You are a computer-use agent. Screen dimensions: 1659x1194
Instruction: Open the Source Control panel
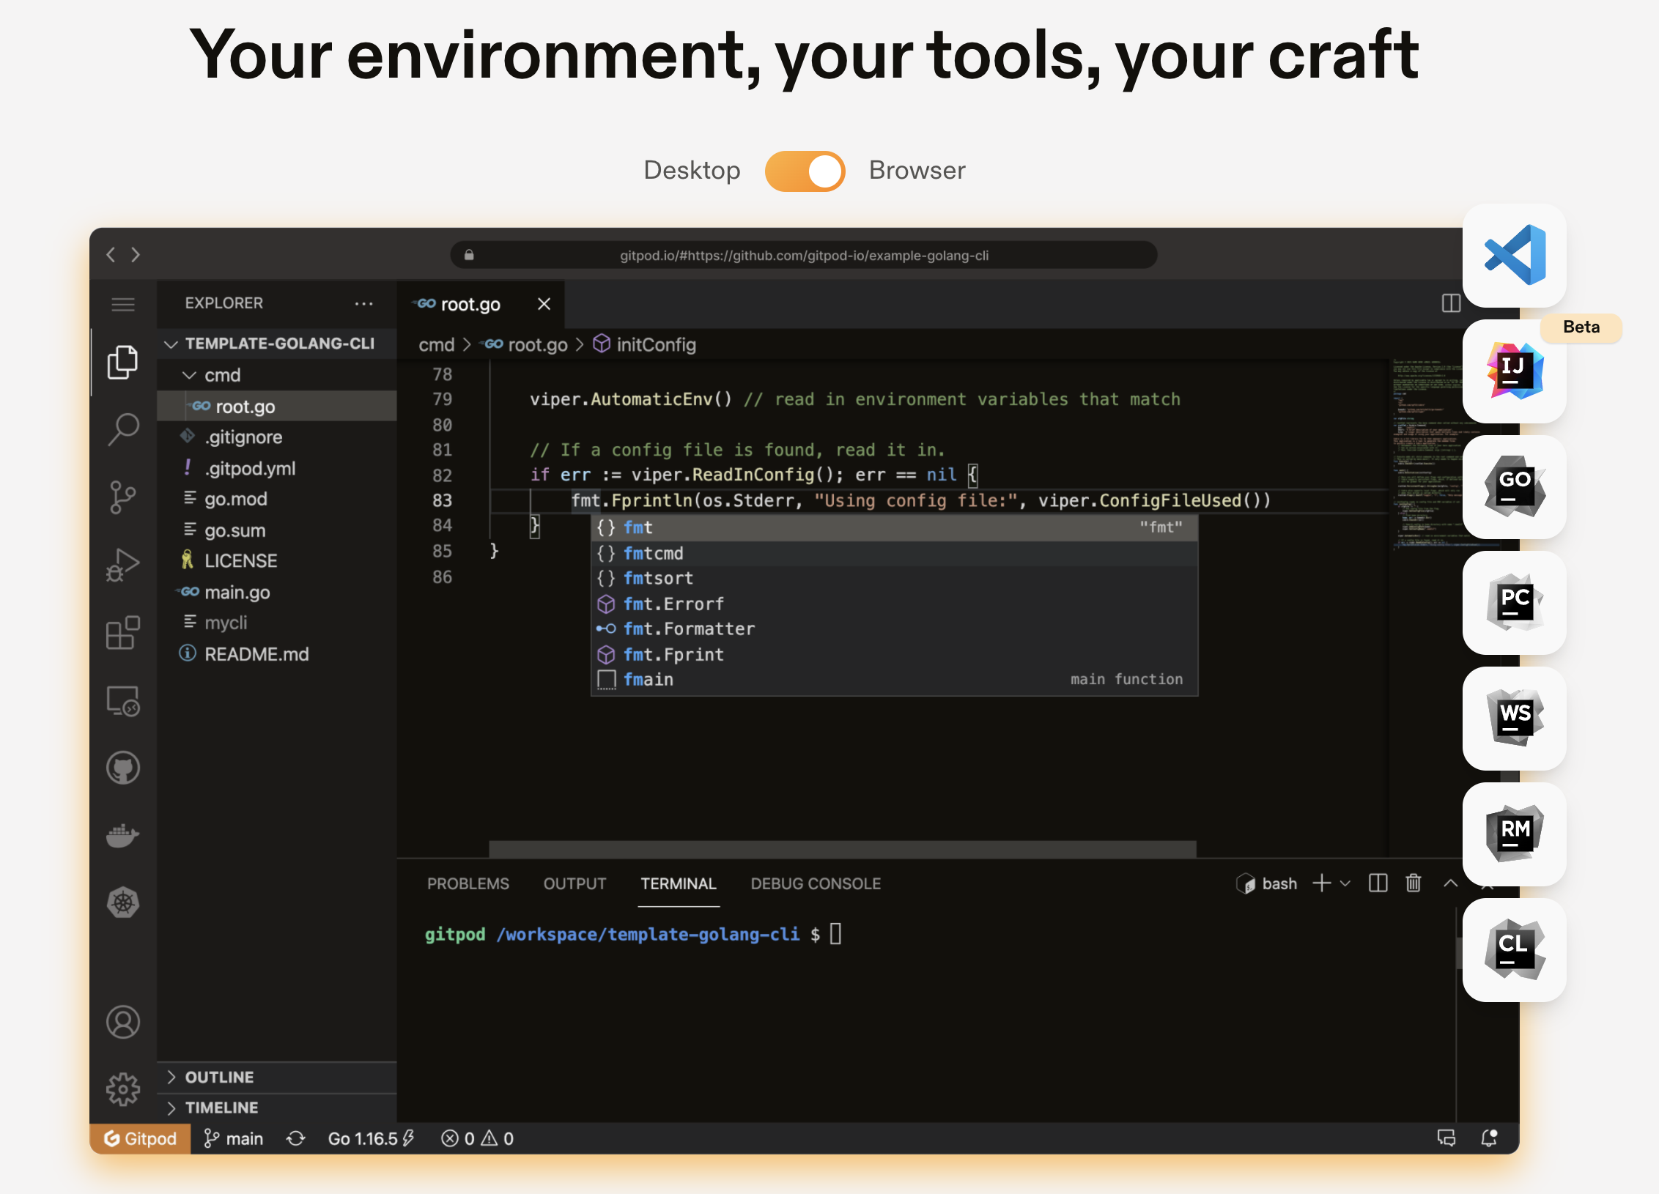[x=123, y=497]
